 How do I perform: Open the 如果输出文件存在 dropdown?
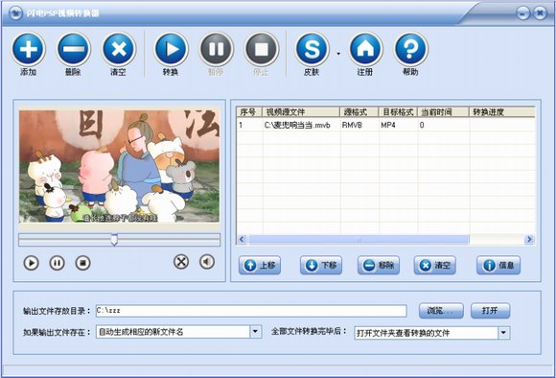tap(255, 332)
